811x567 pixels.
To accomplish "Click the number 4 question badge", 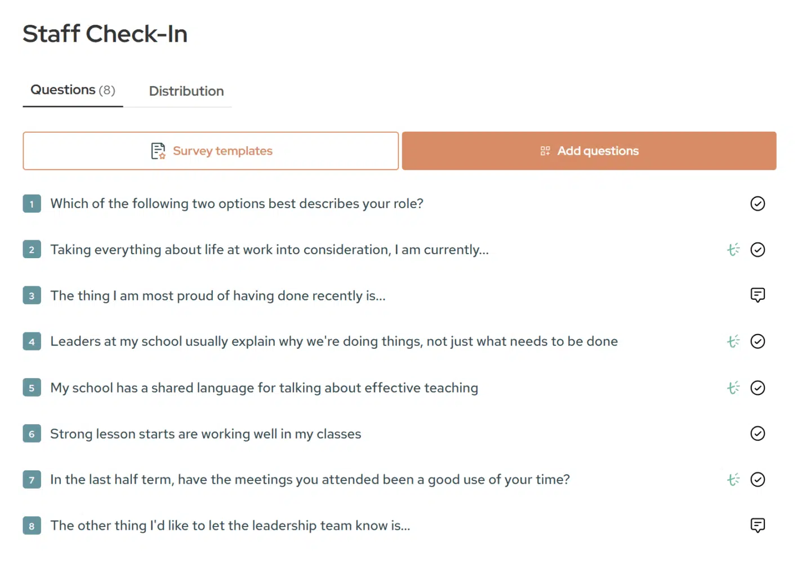I will (x=32, y=342).
